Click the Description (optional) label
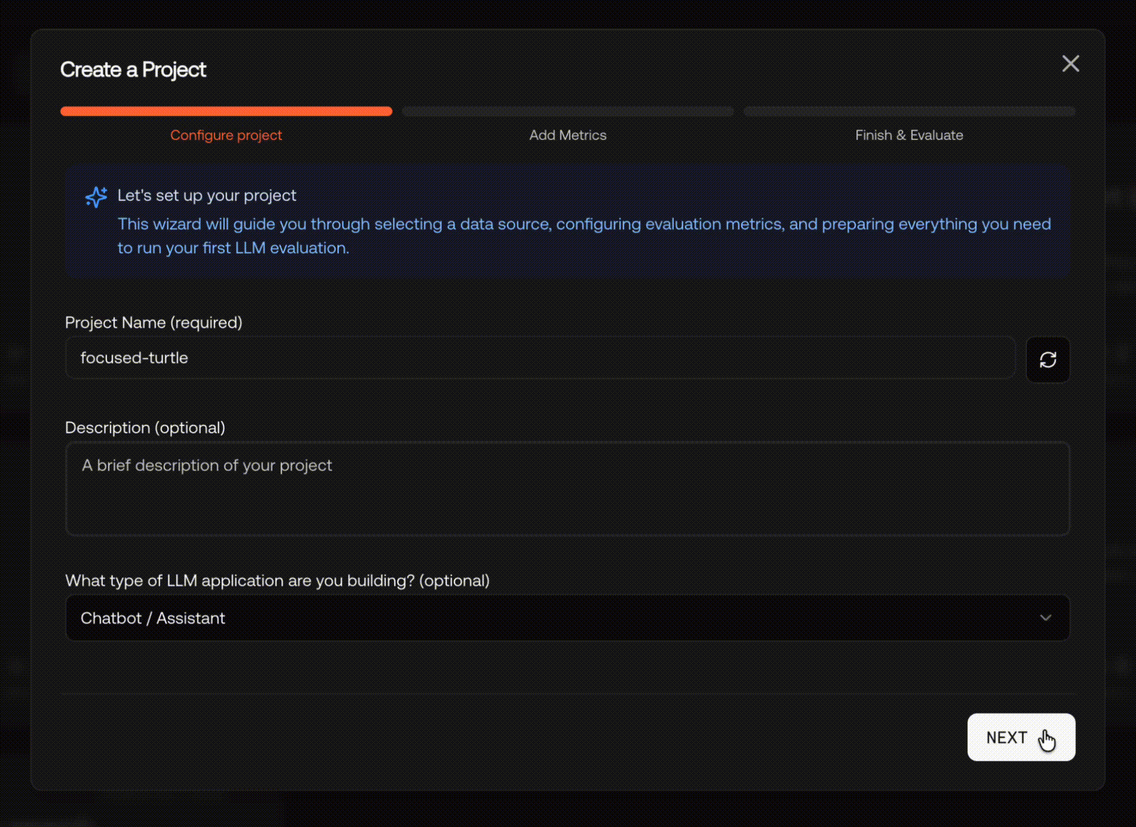Viewport: 1136px width, 827px height. [x=145, y=428]
